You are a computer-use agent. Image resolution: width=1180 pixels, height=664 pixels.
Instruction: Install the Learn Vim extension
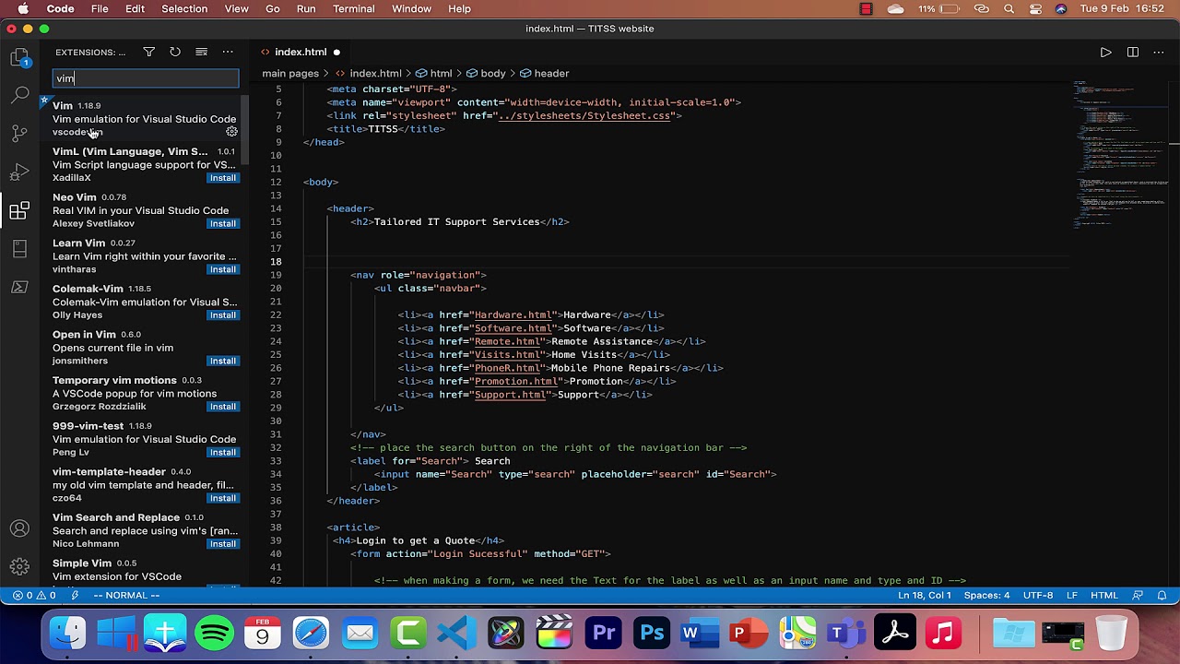coord(222,269)
